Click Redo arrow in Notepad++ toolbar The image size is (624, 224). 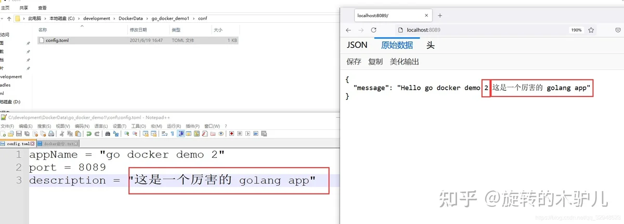click(97, 133)
